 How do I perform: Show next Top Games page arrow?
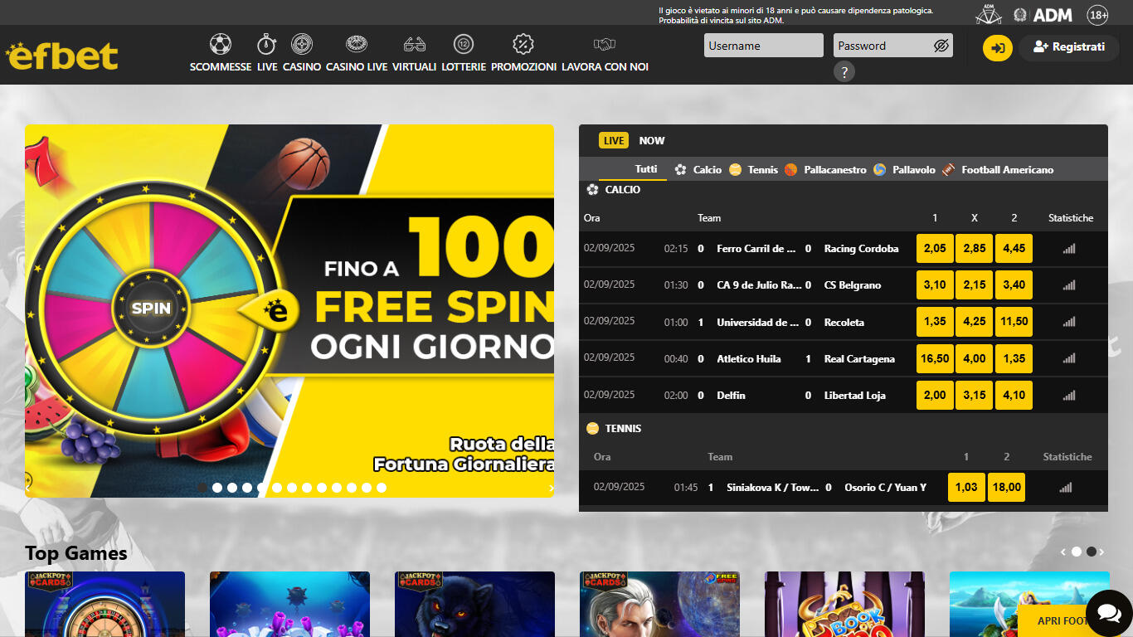[1101, 552]
